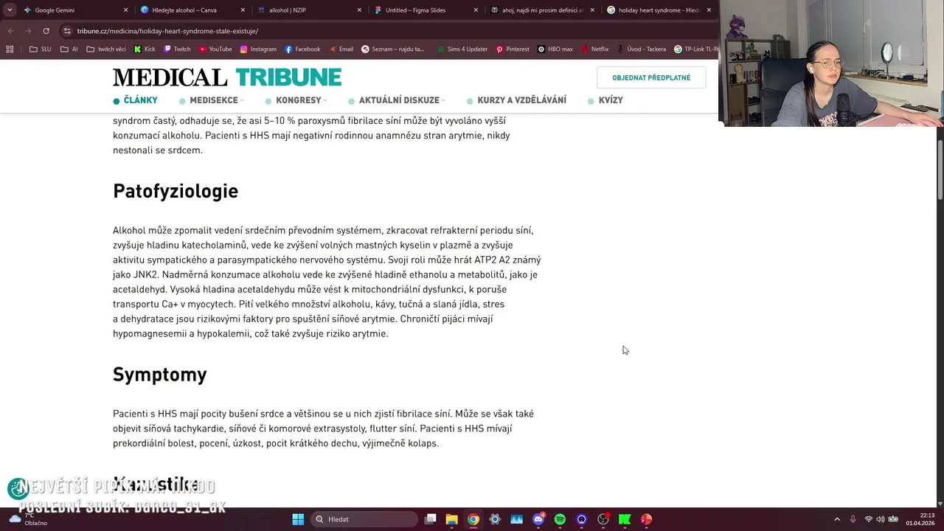Open the tab search dropdown arrow
944x531 pixels.
[x=10, y=10]
